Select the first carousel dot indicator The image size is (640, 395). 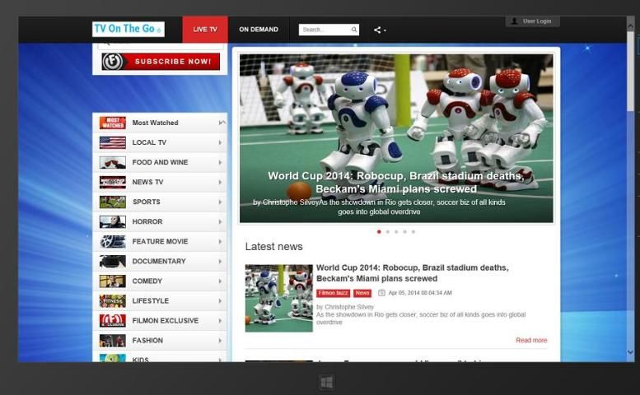tap(379, 232)
